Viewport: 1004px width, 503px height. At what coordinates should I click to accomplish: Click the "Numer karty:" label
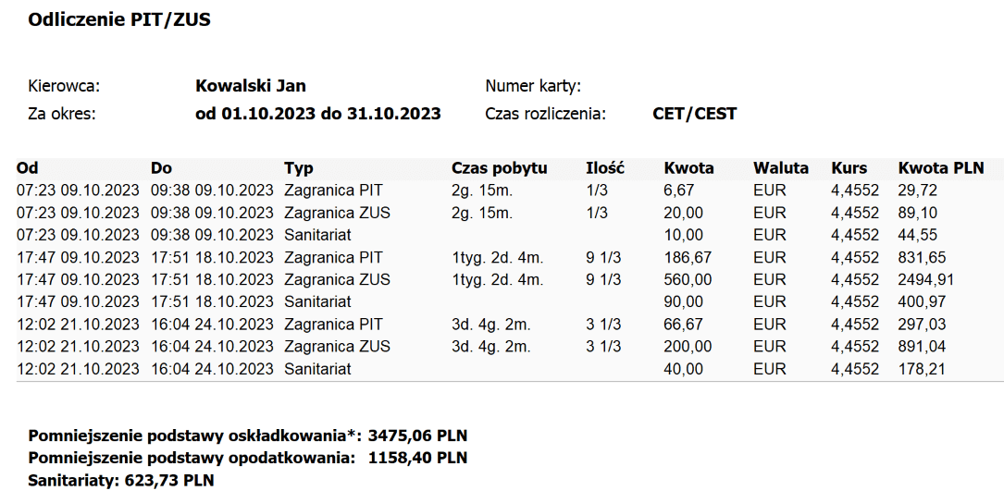tap(533, 86)
